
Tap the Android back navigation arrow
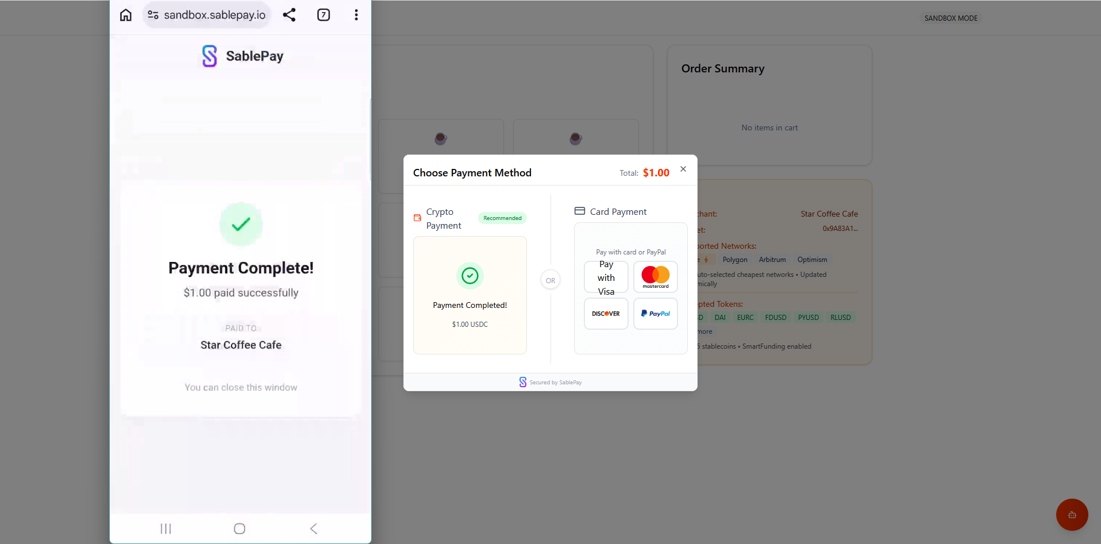pyautogui.click(x=314, y=528)
